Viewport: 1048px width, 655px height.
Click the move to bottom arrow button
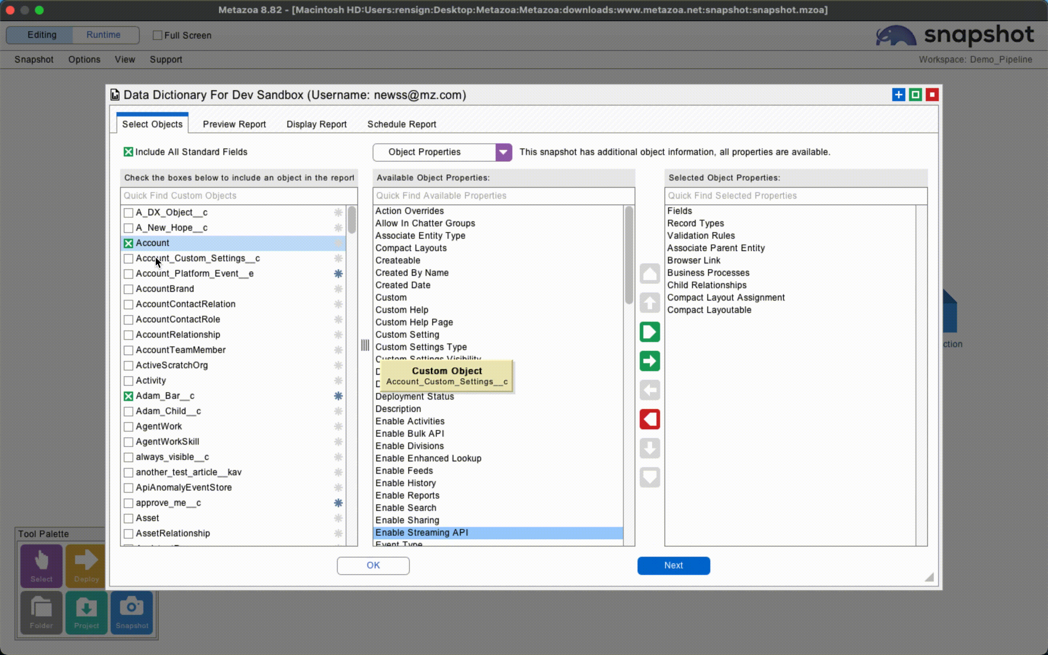pos(650,477)
